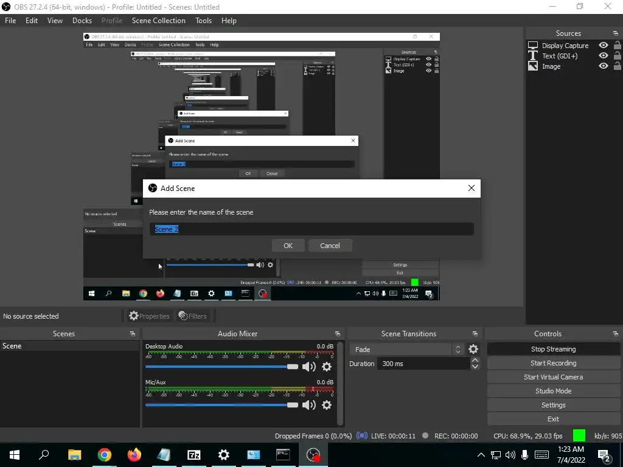Open source Properties button
Screen dimensions: 623x467
(149, 316)
